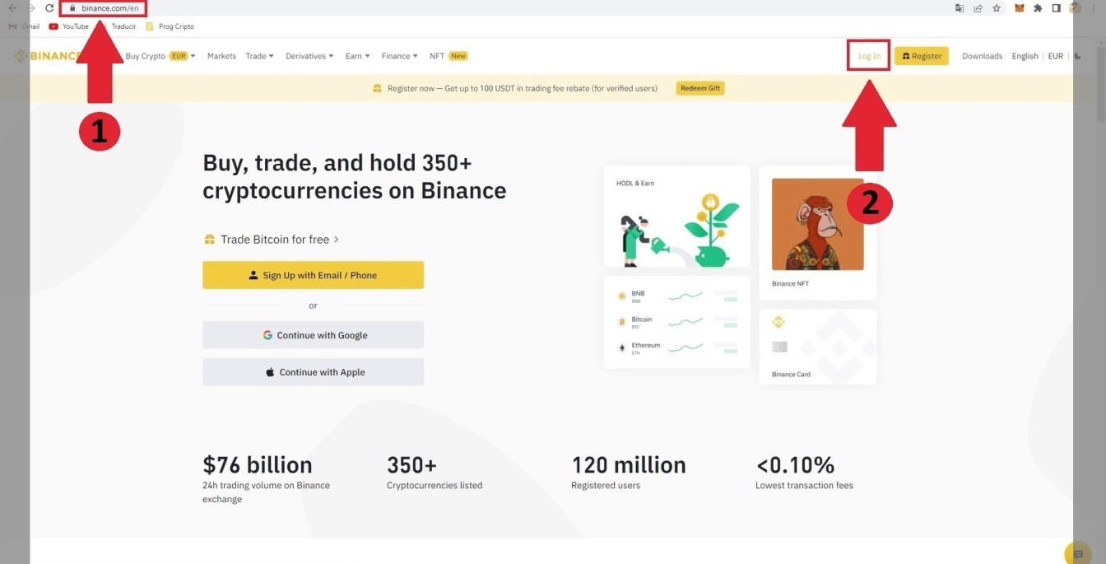The image size is (1106, 564).
Task: Open the MetaMask fox extension
Action: tap(1020, 8)
